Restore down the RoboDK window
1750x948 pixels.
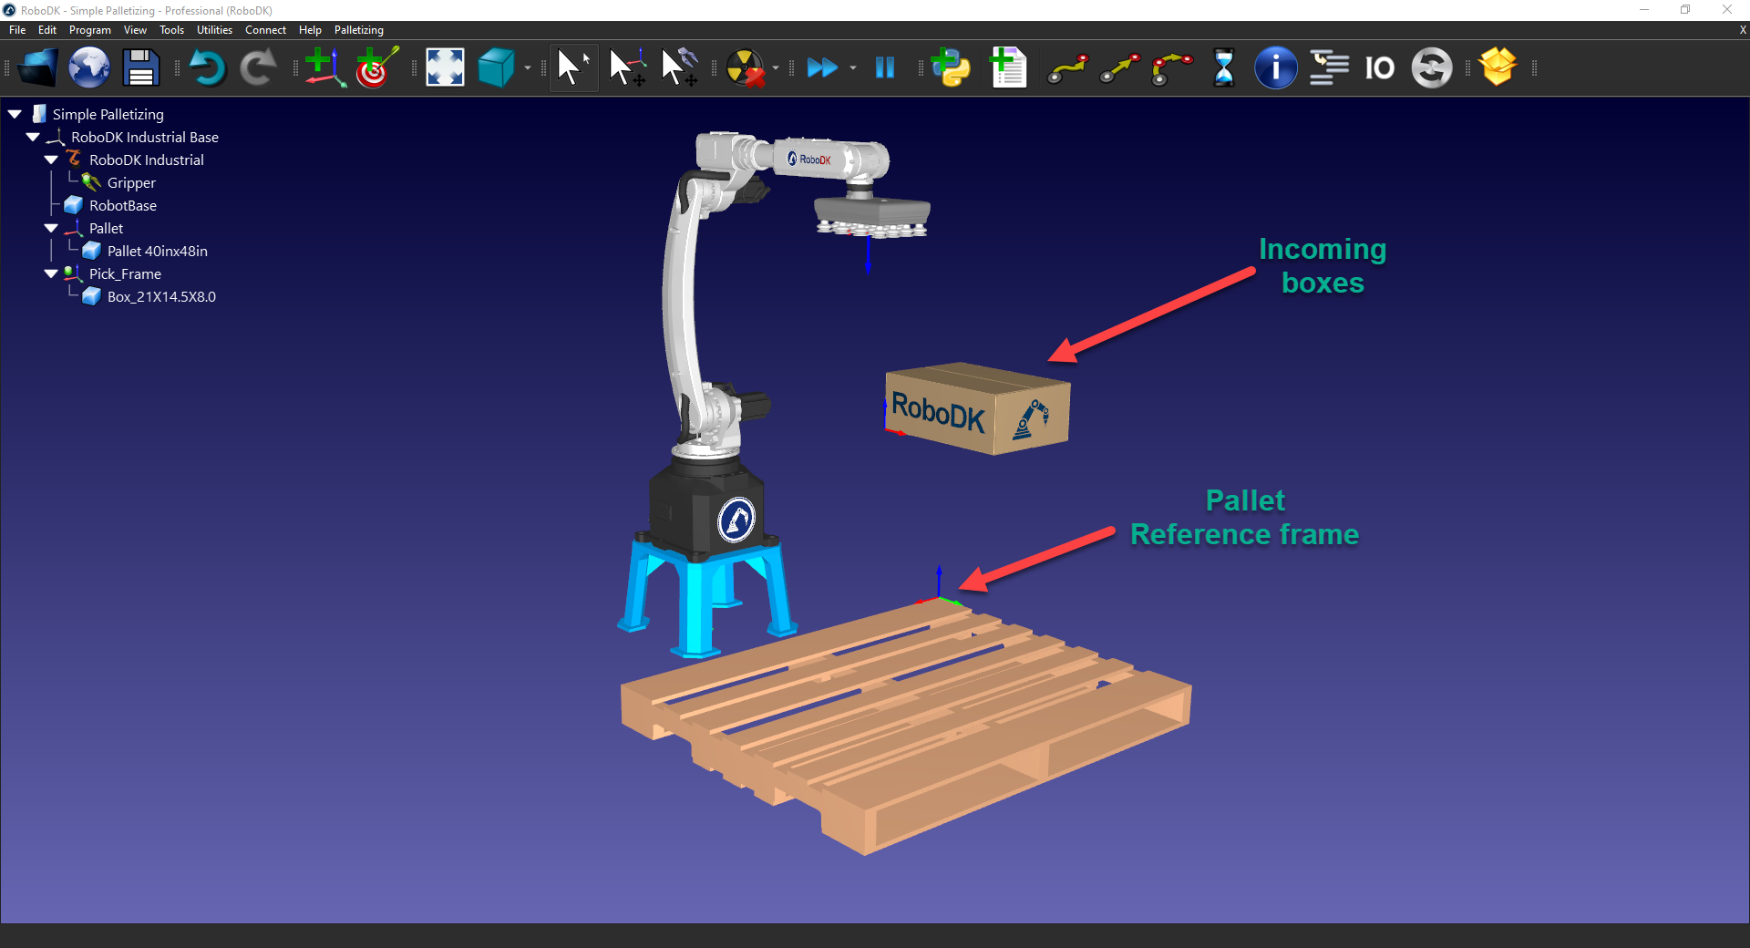(x=1685, y=10)
